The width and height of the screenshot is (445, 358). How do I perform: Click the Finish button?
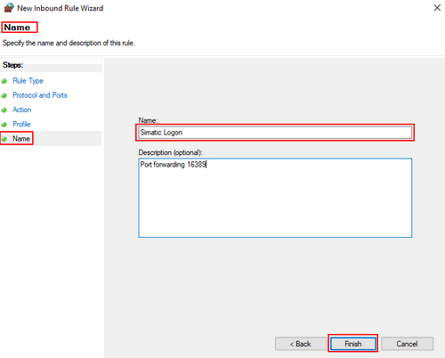tap(353, 344)
